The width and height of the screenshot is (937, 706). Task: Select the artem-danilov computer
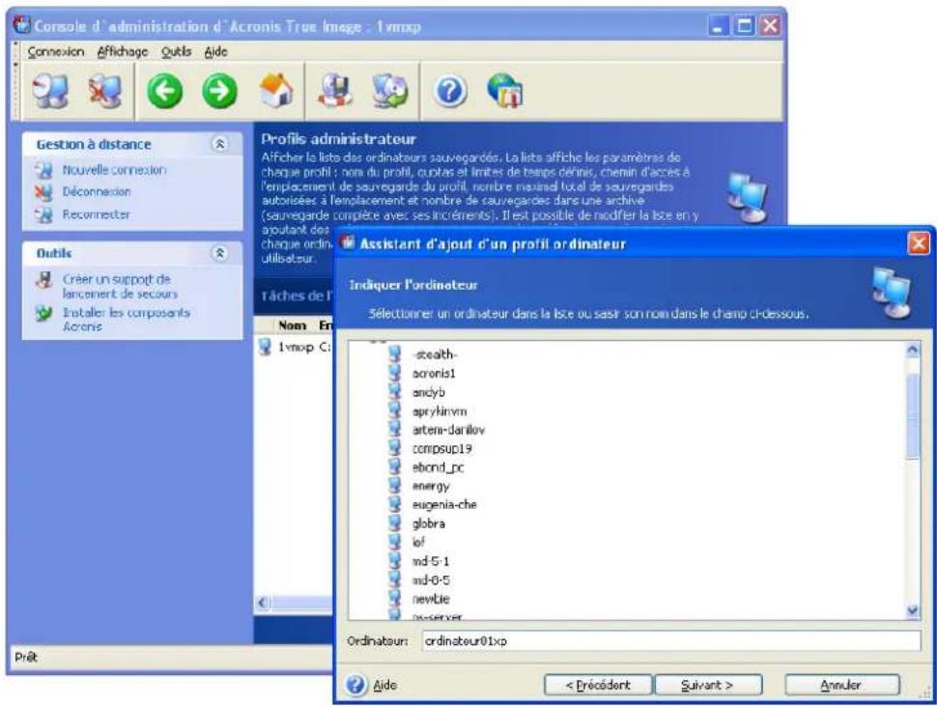pyautogui.click(x=448, y=430)
